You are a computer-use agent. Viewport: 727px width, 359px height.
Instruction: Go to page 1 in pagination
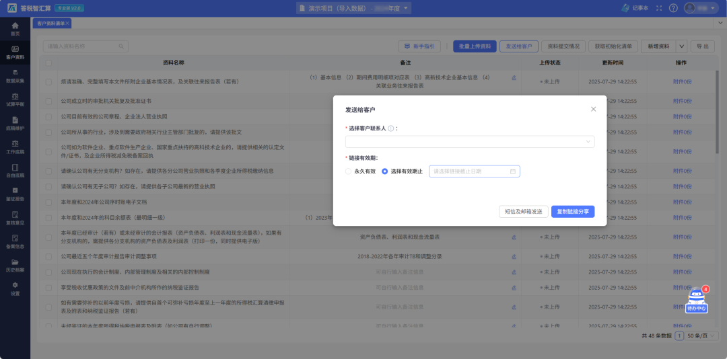pyautogui.click(x=679, y=336)
